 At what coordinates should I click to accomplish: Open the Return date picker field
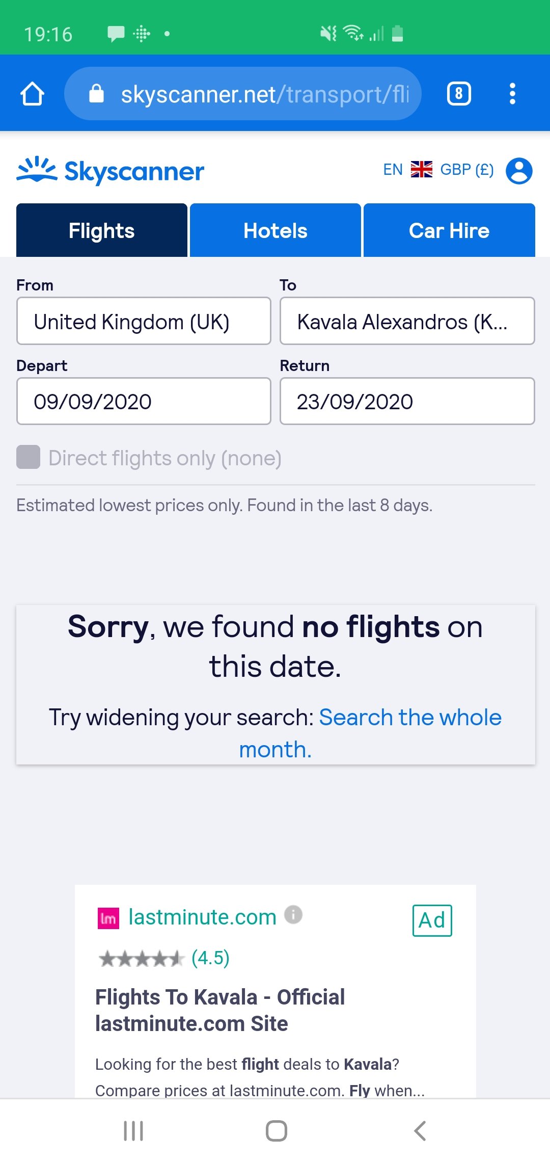coord(407,402)
